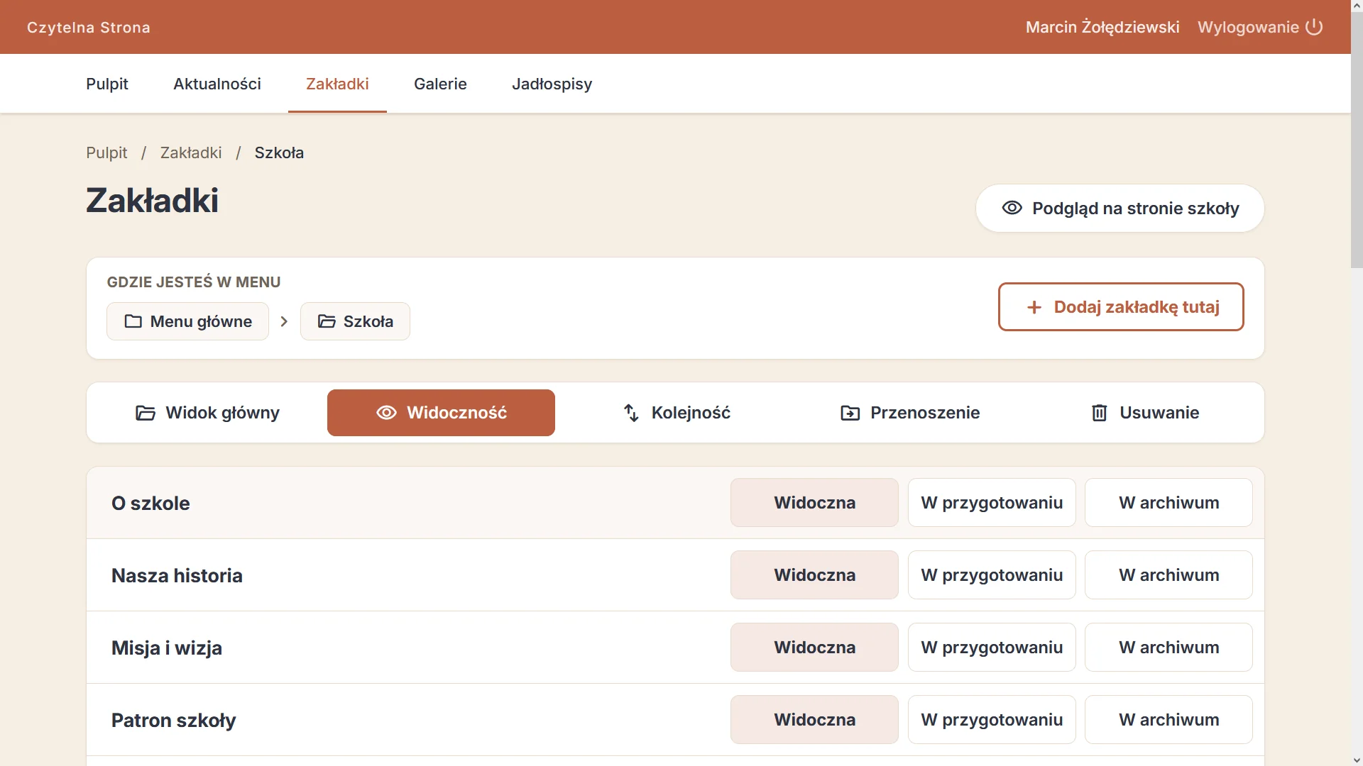Click the eye icon in Widoczność tab
Image resolution: width=1363 pixels, height=766 pixels.
(x=386, y=413)
